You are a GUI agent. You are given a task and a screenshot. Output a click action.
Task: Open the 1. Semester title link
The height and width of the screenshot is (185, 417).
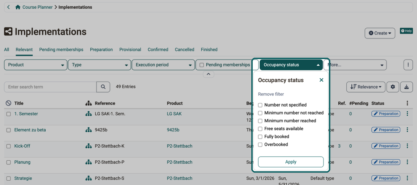pyautogui.click(x=26, y=114)
